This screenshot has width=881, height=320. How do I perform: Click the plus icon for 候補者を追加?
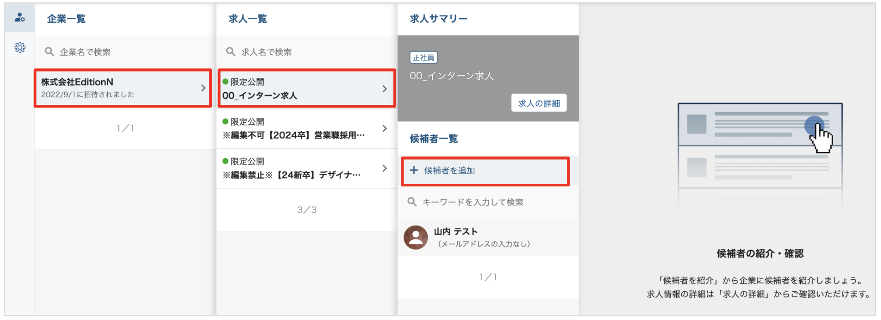pyautogui.click(x=414, y=170)
